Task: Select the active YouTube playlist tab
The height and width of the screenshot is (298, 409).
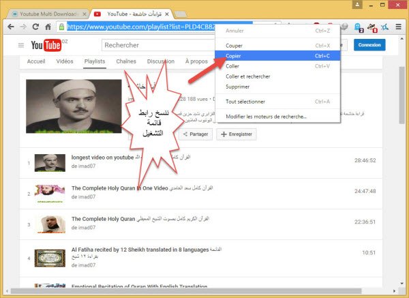Action: coord(132,14)
